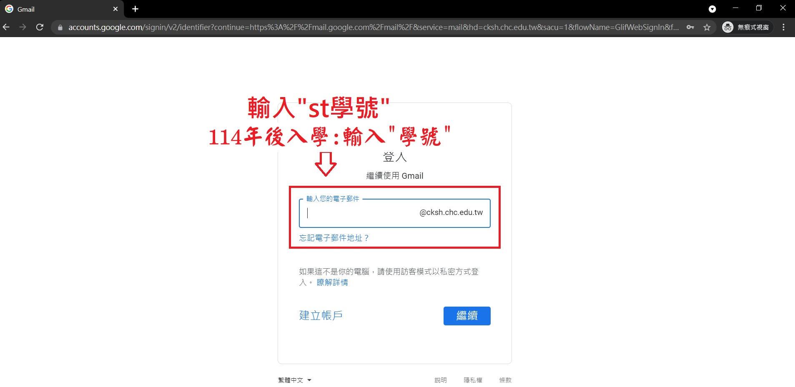Image resolution: width=795 pixels, height=387 pixels.
Task: Open the 瞭解詳情 link
Action: 332,282
